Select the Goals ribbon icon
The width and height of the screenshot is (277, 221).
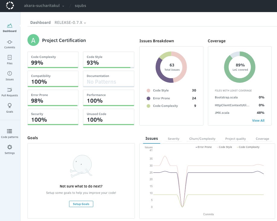[10, 105]
